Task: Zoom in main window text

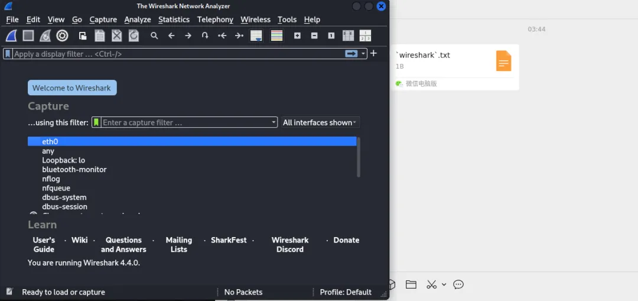Action: pos(297,36)
